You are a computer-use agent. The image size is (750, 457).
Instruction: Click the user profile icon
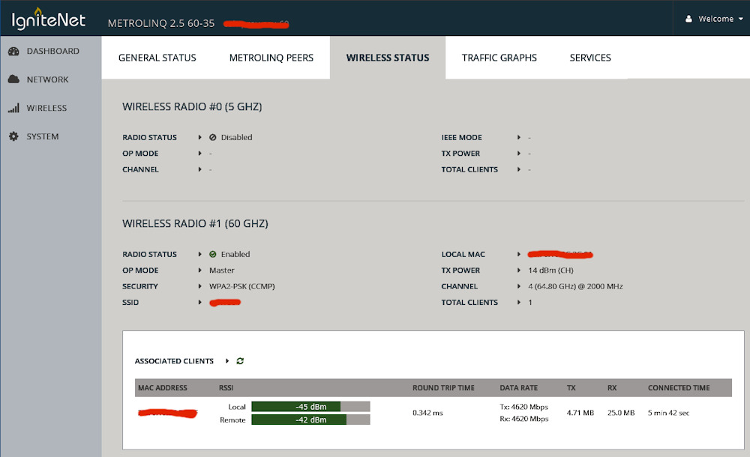688,19
